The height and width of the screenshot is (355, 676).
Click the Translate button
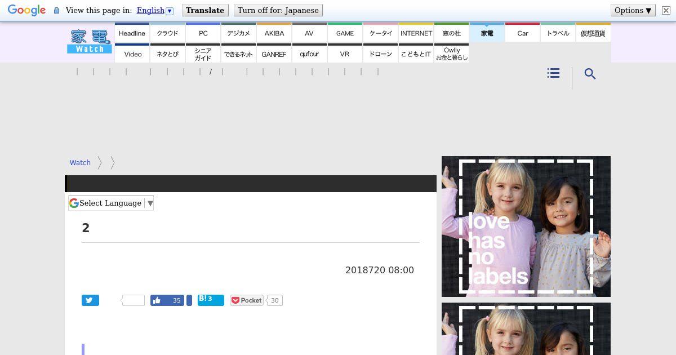click(205, 10)
